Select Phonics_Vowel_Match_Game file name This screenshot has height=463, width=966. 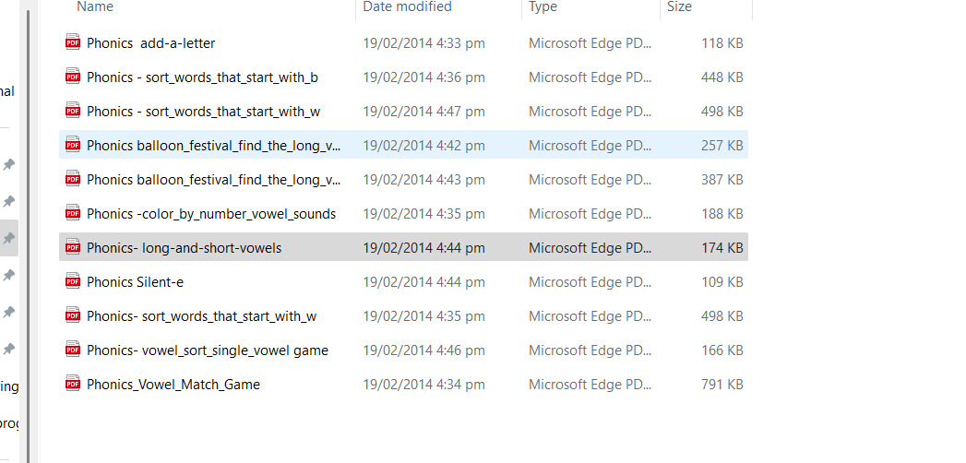point(173,385)
